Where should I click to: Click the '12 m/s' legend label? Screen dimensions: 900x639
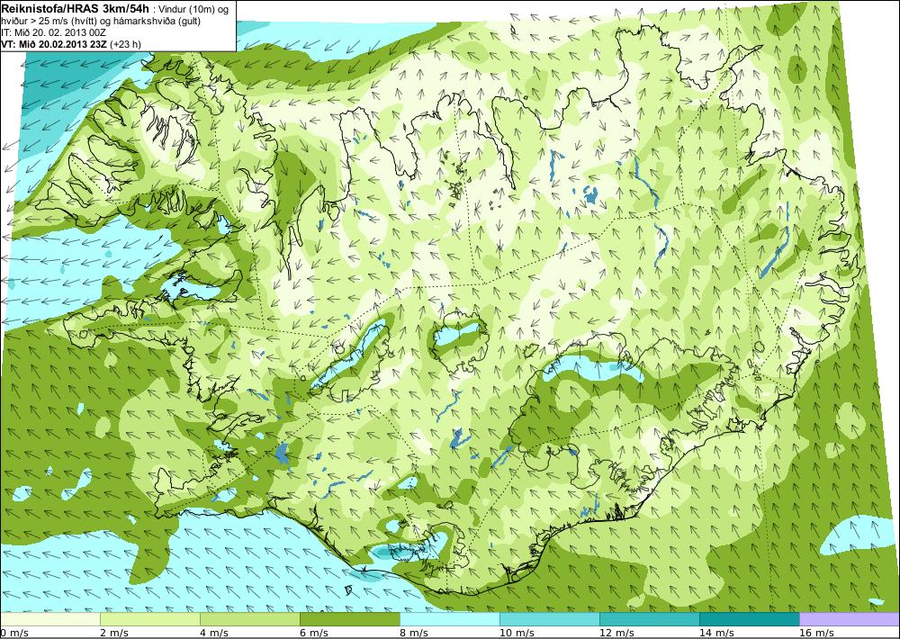coord(616,633)
